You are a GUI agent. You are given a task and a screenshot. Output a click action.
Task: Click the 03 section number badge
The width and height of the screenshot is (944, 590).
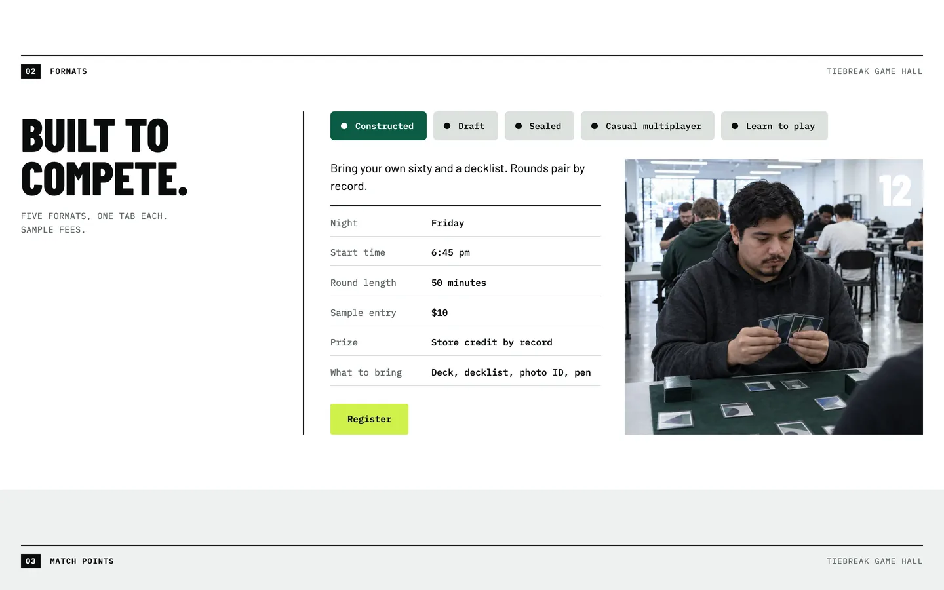(x=31, y=561)
